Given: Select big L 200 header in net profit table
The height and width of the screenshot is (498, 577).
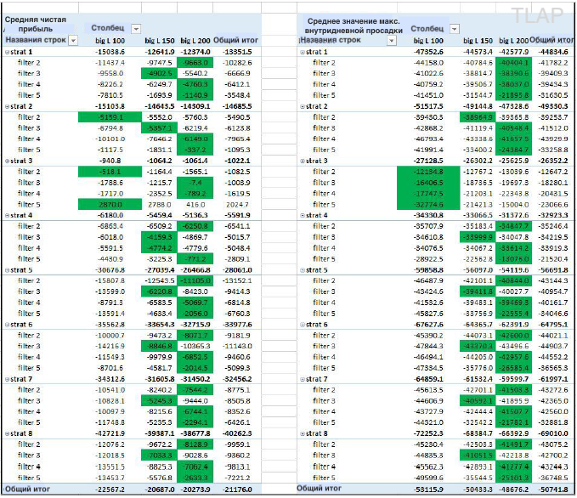Looking at the screenshot, I should click(x=195, y=41).
